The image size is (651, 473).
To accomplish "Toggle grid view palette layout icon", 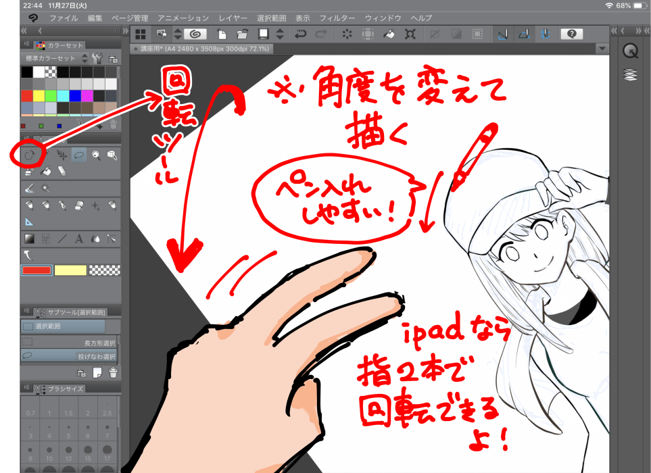I will pyautogui.click(x=141, y=34).
